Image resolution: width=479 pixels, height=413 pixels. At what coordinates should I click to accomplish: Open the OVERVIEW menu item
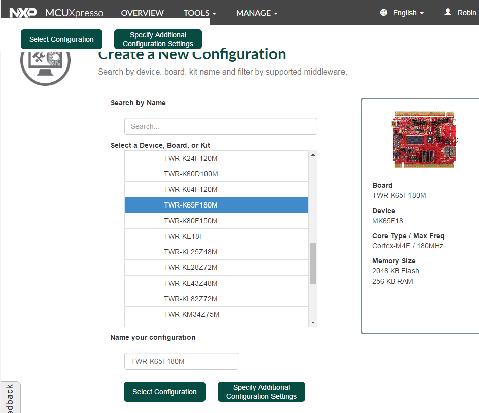(142, 13)
